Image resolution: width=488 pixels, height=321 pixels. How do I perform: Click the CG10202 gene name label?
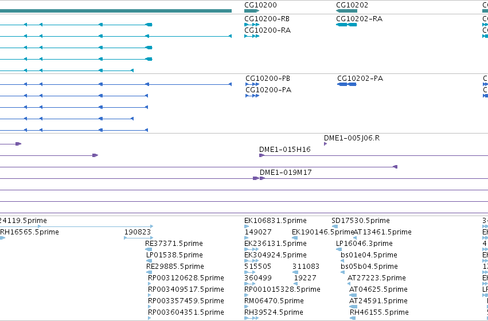(x=352, y=5)
